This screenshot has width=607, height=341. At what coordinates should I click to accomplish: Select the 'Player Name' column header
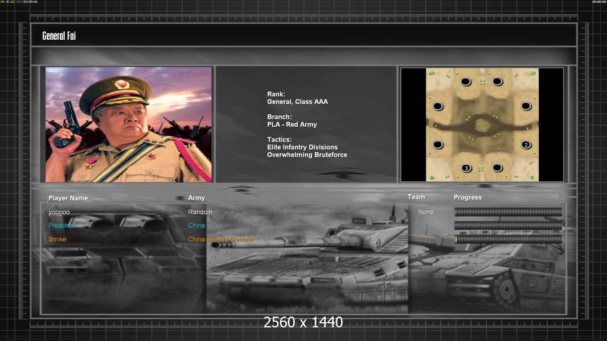tap(68, 198)
